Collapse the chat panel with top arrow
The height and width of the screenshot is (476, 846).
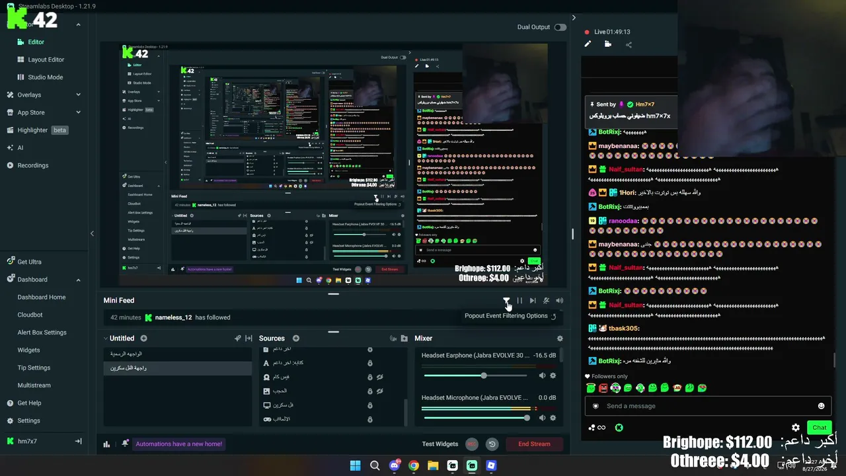pyautogui.click(x=574, y=18)
